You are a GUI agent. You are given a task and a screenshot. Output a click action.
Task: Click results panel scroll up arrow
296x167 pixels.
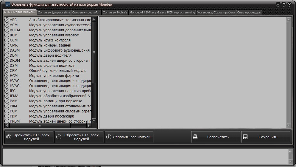click(289, 19)
